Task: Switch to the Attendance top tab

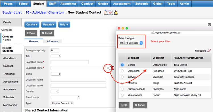Action: point(68,4)
